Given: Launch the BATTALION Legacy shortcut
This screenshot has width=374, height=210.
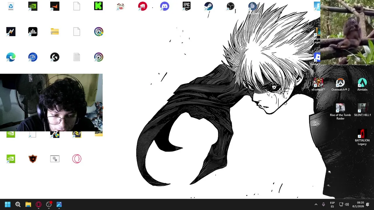Looking at the screenshot, I should click(x=362, y=137).
